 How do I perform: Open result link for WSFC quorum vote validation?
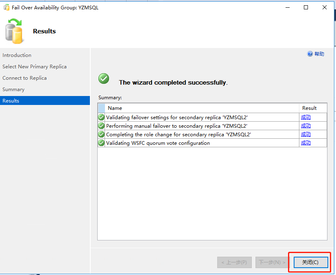305,143
